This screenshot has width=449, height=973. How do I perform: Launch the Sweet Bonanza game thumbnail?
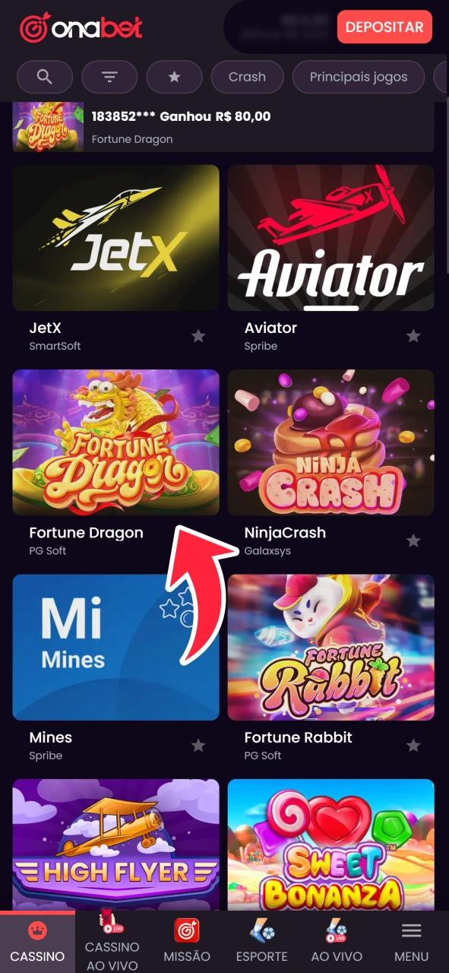click(x=331, y=845)
